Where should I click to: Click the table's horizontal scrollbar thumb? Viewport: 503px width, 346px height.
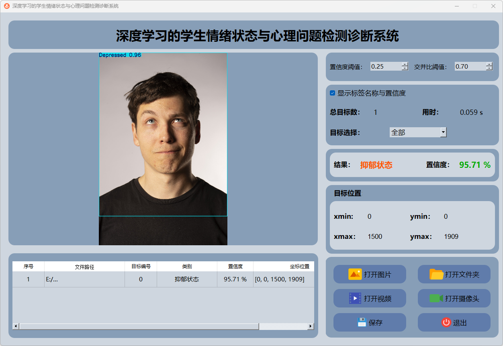point(139,326)
